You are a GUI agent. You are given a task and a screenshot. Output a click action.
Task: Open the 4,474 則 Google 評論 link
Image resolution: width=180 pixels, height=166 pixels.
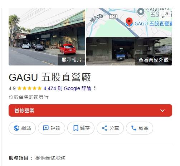67,88
